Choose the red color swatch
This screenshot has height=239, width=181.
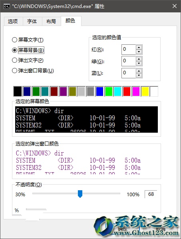[x=127, y=91]
